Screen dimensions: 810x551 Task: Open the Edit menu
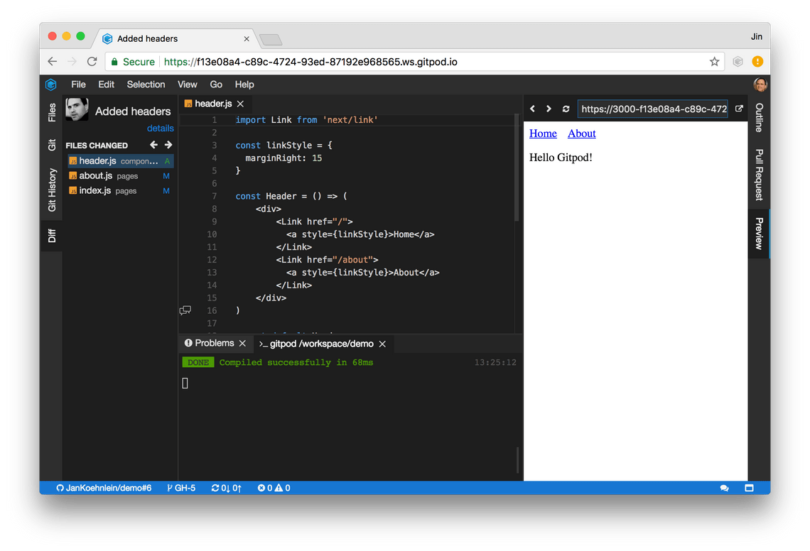pyautogui.click(x=107, y=84)
